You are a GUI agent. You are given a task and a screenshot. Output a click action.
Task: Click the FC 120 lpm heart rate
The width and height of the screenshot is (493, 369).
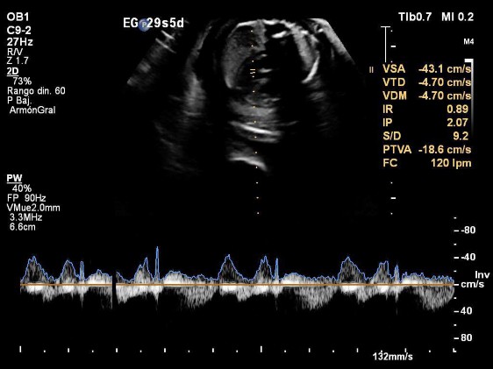(x=427, y=163)
